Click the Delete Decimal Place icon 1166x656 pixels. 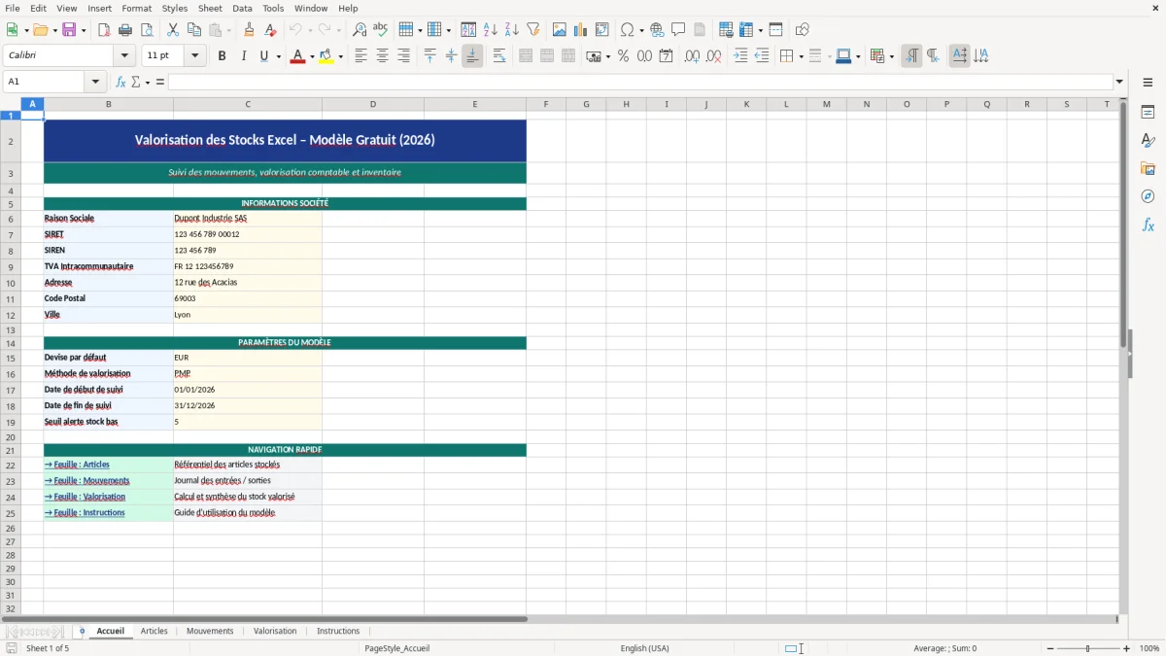tap(713, 56)
